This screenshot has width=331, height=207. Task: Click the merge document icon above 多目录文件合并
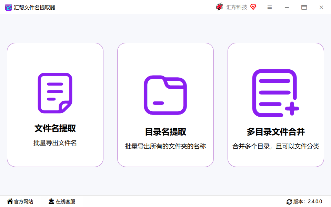click(275, 93)
